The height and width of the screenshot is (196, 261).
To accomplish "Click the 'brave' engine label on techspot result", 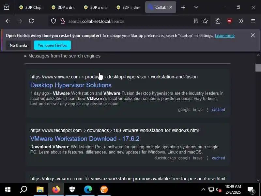I will coord(198,158).
